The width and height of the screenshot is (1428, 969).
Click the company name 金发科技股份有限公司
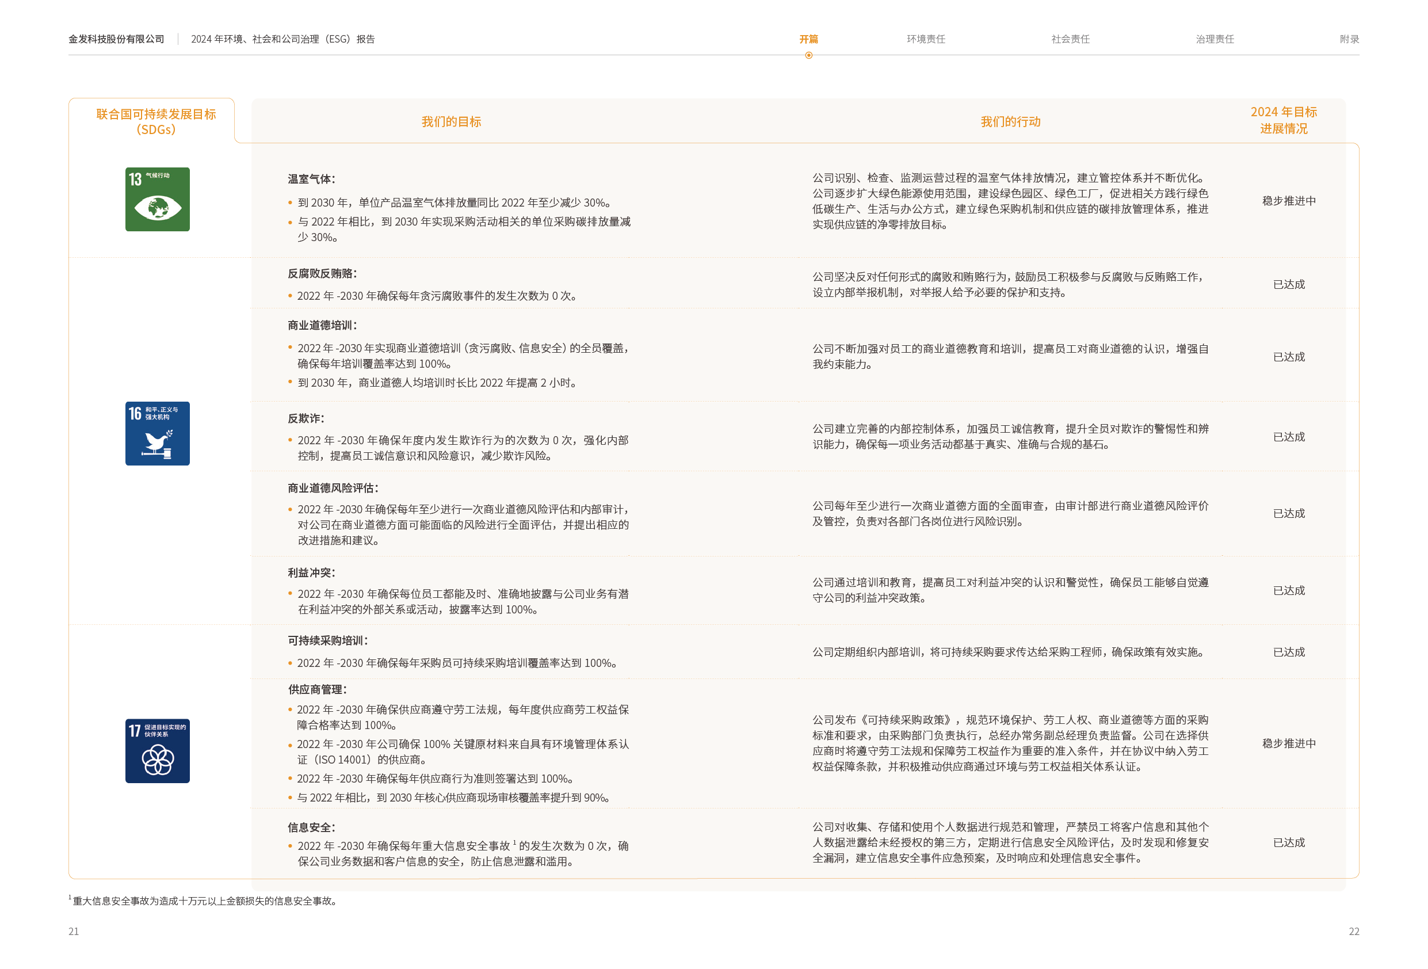click(x=116, y=39)
